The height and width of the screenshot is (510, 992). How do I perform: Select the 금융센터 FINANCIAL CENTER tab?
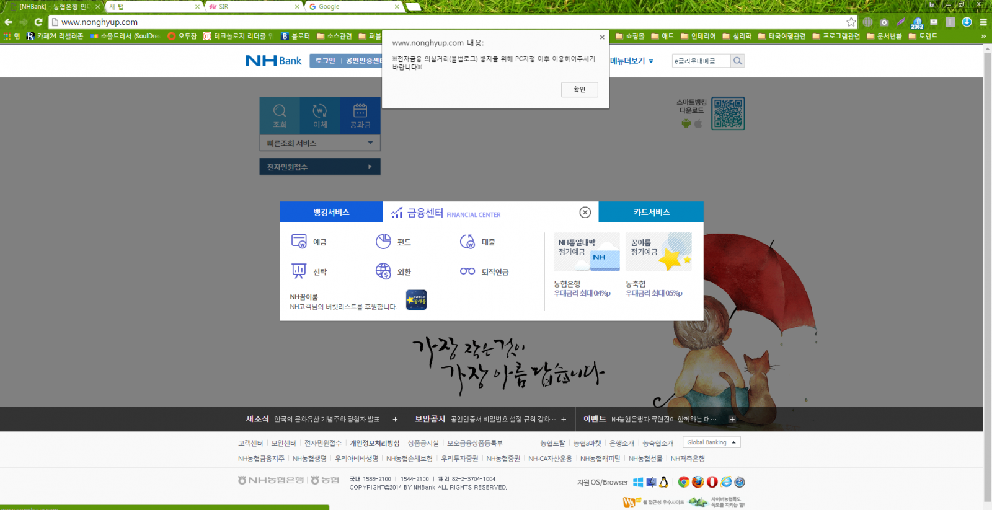(446, 213)
